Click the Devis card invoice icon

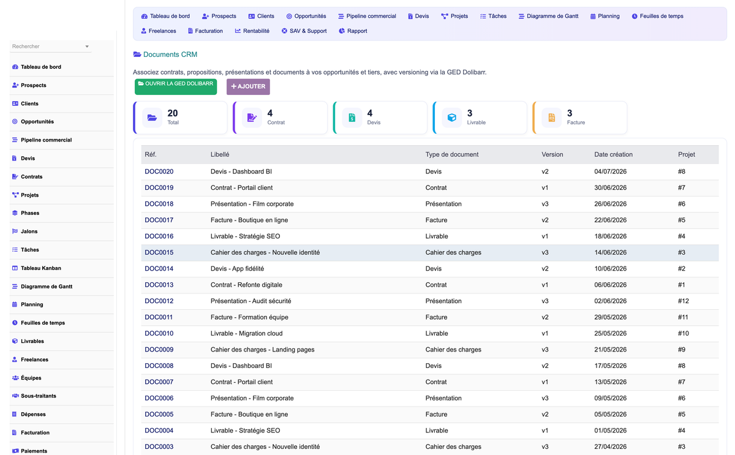pos(352,118)
